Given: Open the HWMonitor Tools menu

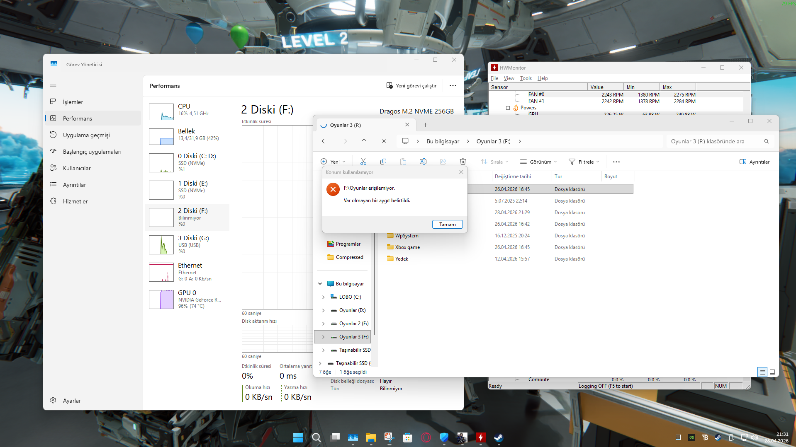Looking at the screenshot, I should pos(526,78).
